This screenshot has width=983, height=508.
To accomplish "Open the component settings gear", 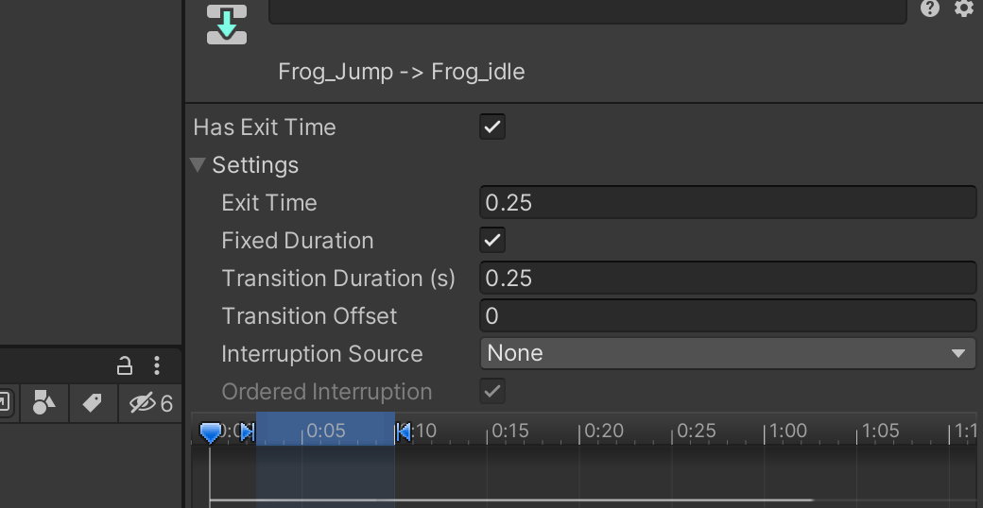I will (963, 8).
